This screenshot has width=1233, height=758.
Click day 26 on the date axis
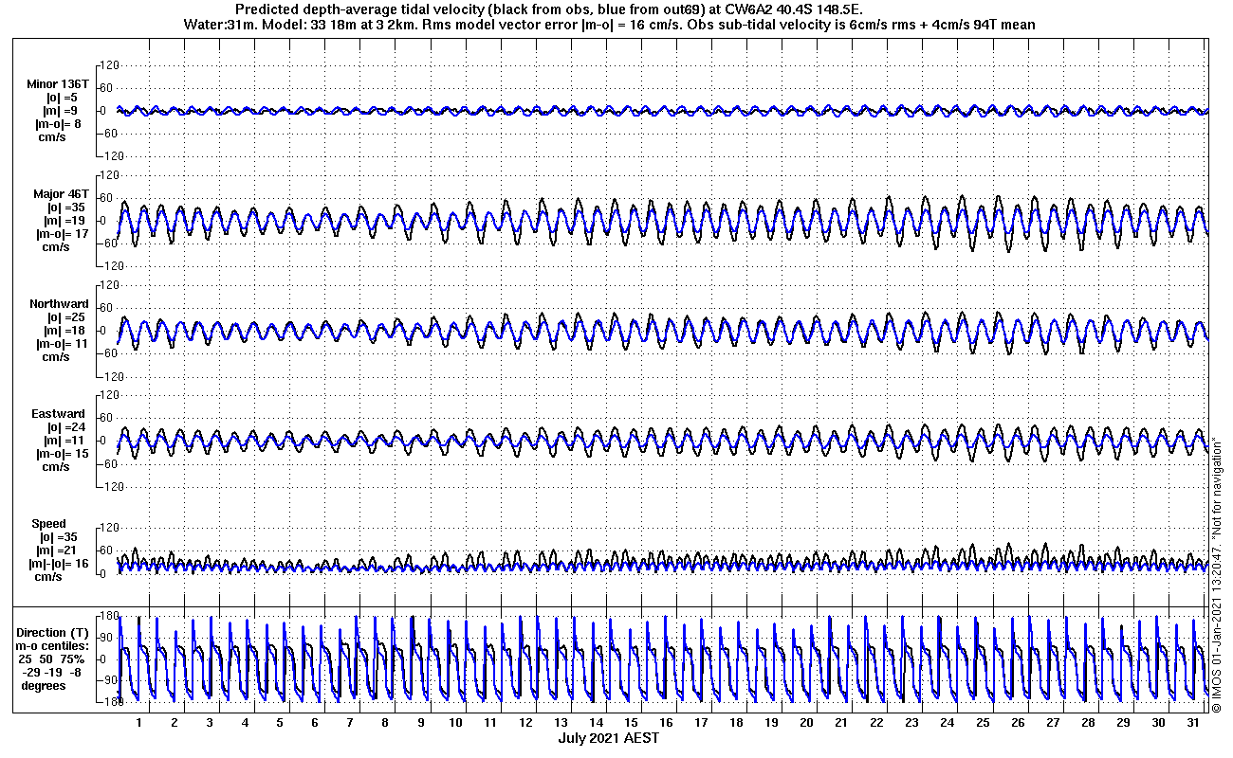[1018, 722]
